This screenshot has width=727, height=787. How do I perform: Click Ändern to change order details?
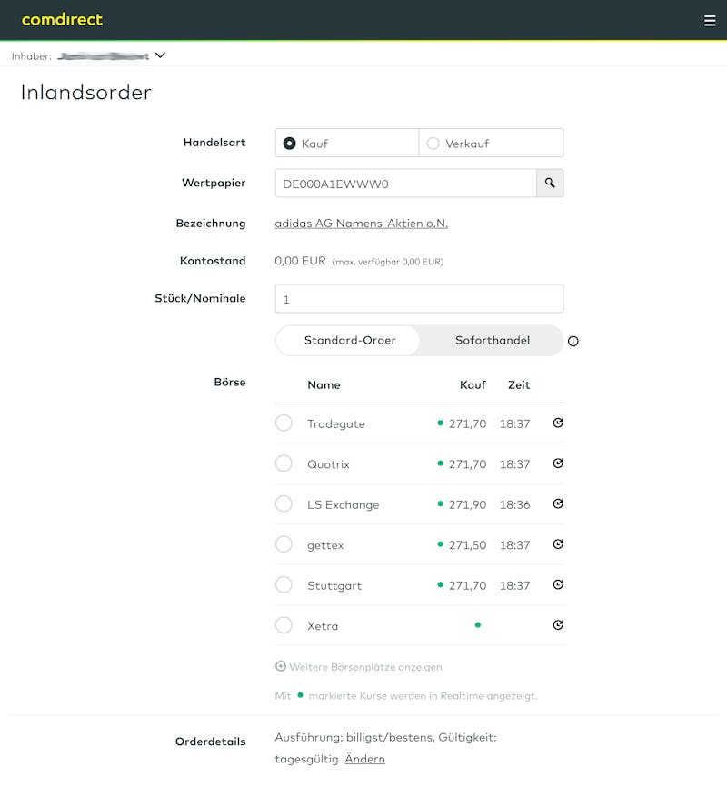pyautogui.click(x=365, y=759)
